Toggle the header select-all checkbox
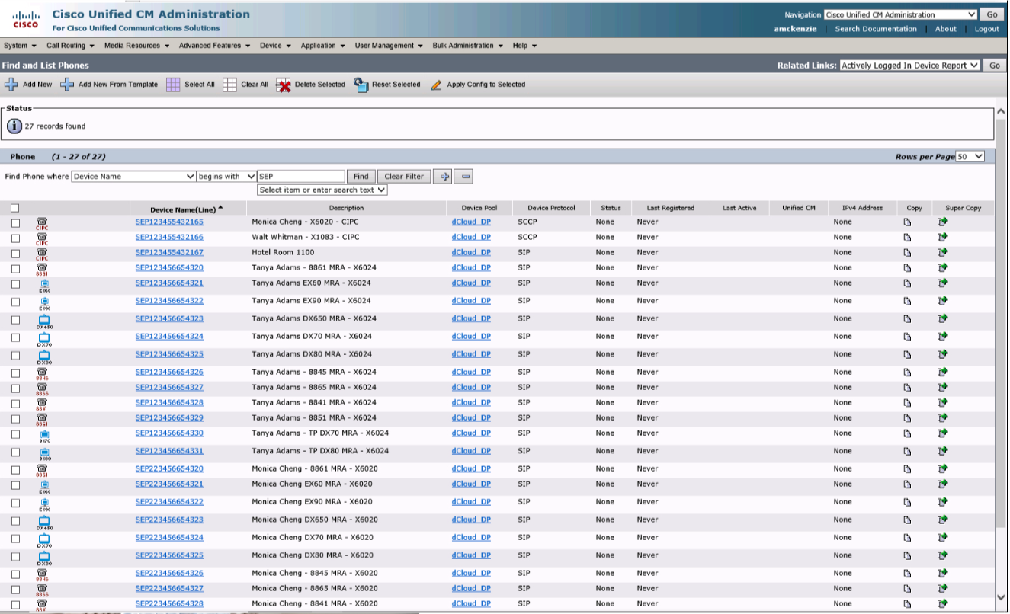 pos(15,208)
